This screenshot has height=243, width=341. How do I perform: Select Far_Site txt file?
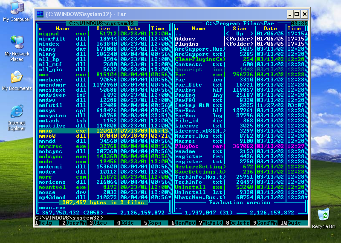[240, 85]
